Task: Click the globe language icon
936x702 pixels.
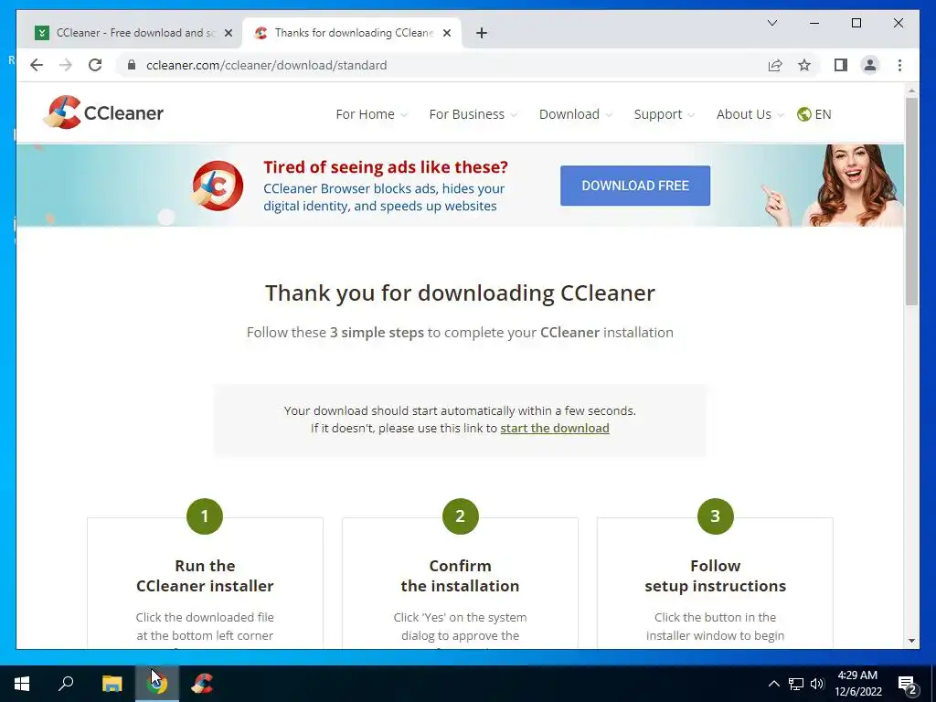Action: pos(803,114)
